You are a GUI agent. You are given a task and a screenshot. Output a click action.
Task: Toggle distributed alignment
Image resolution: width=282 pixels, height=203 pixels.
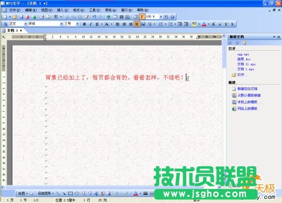(143, 24)
